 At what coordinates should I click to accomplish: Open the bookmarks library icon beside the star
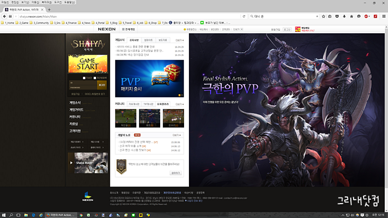(330, 16)
